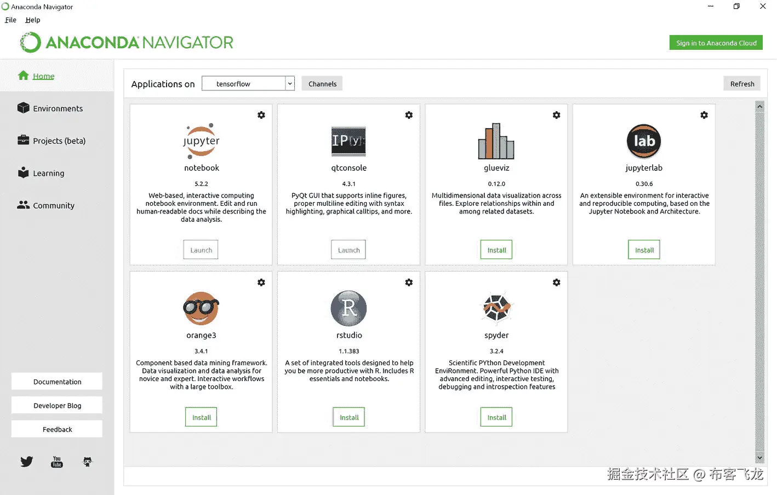Open the File menu

[x=11, y=20]
